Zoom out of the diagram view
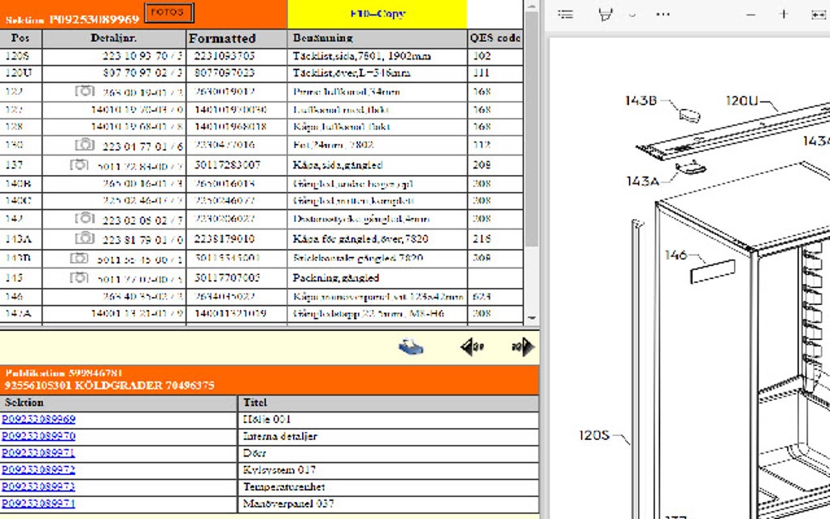Viewport: 830px width, 519px height. [x=751, y=14]
